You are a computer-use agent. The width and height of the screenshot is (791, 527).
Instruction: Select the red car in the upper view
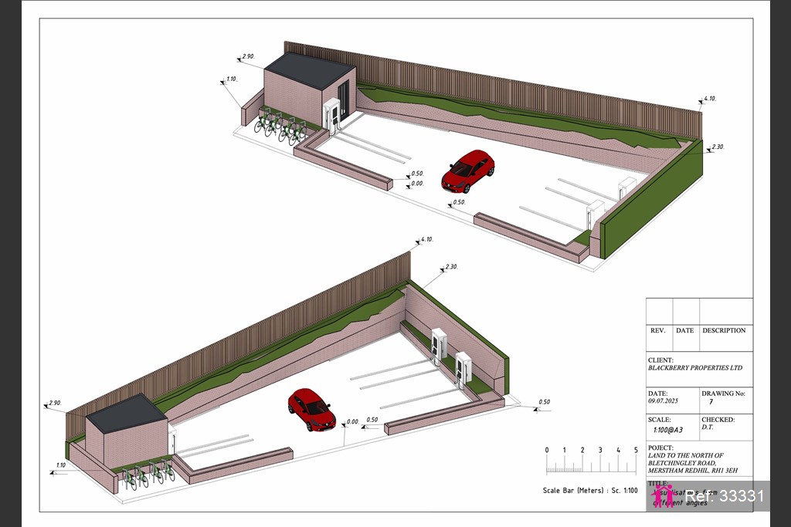467,171
